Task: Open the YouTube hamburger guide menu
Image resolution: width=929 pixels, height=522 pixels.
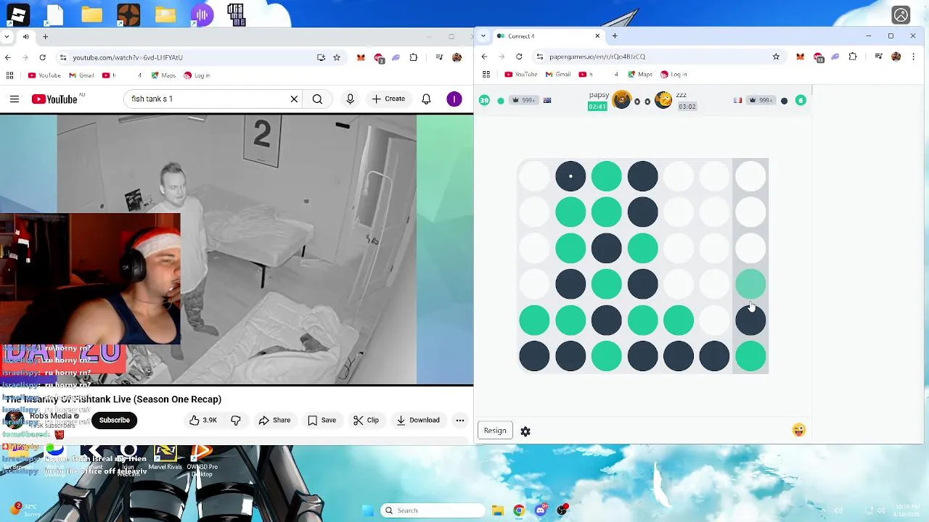Action: (14, 99)
